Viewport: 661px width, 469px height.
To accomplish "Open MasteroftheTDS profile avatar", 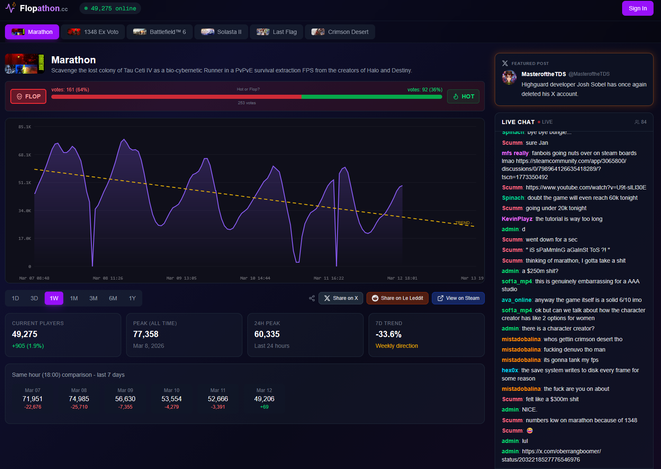I will (509, 77).
